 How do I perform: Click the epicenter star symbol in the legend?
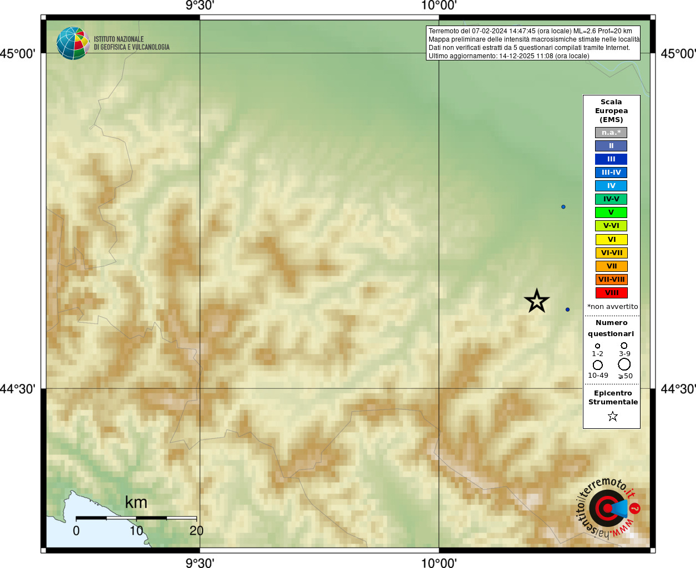(x=612, y=416)
